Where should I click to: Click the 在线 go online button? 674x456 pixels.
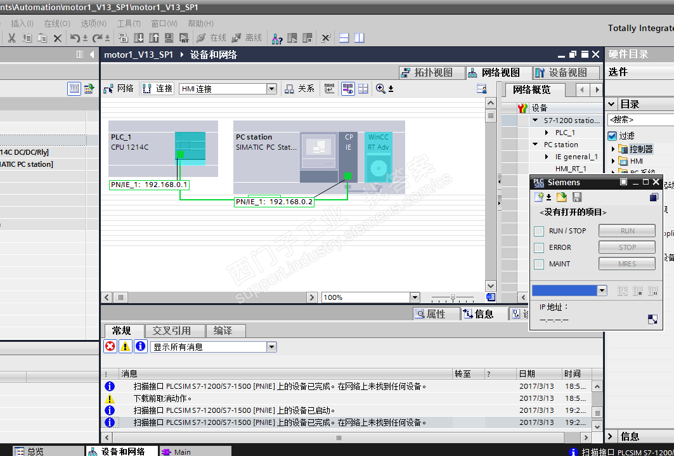click(x=212, y=38)
